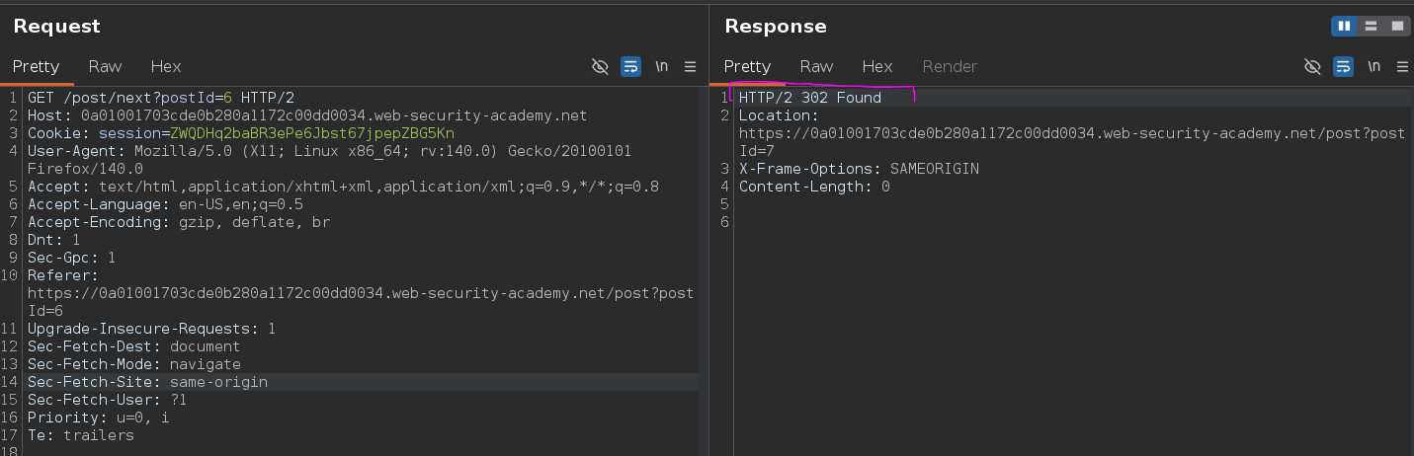Switch to the Request Pretty tab
This screenshot has height=456, width=1414.
37,66
